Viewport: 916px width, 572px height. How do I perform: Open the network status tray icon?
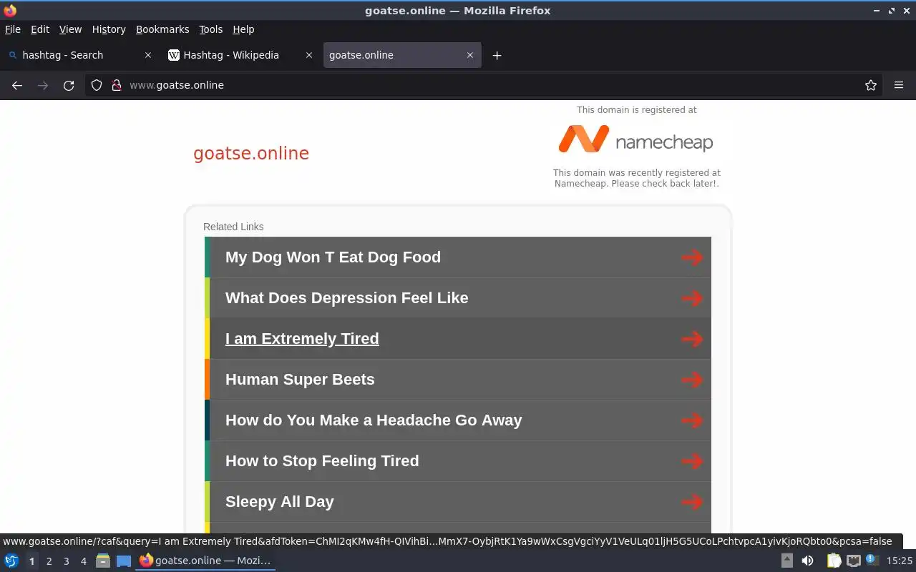click(853, 561)
